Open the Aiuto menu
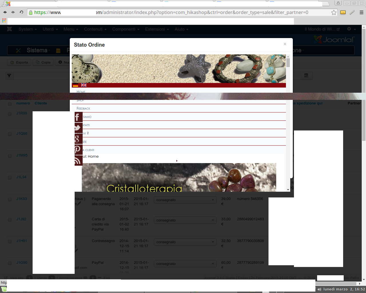Image resolution: width=366 pixels, height=293 pixels. [182, 29]
